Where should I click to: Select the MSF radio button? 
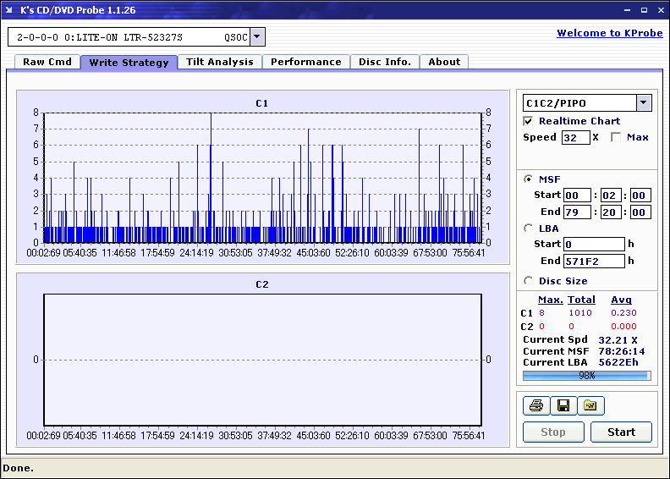tap(529, 179)
